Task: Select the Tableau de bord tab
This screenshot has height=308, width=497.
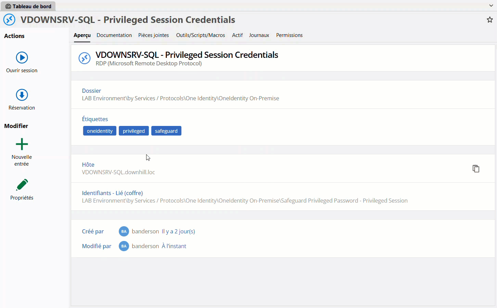Action: tap(28, 6)
